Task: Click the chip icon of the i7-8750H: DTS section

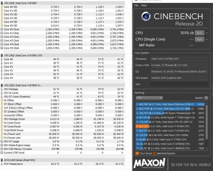Action: (x=2, y=55)
